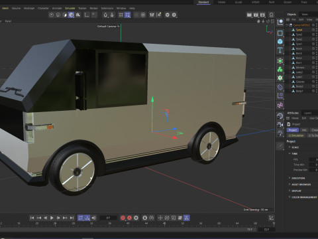This screenshot has width=318, height=239.
Task: Select Leds2 in the object tree
Action: tap(299, 72)
